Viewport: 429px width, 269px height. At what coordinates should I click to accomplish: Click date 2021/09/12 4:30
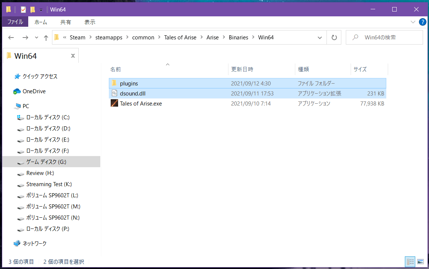point(251,84)
